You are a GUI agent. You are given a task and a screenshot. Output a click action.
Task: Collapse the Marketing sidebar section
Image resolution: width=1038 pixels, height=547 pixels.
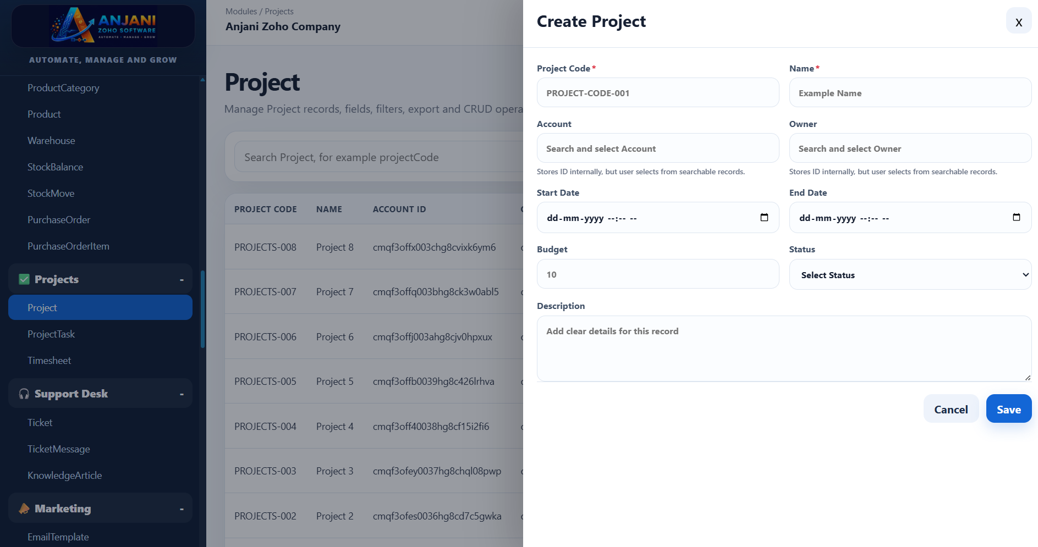pyautogui.click(x=182, y=509)
